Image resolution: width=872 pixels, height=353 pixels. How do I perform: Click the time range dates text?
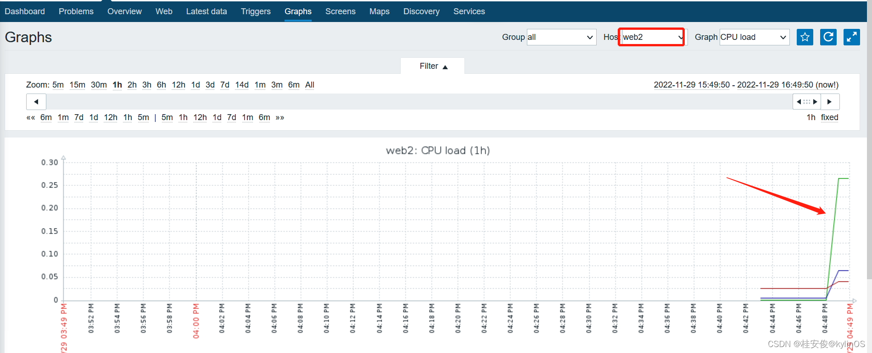746,85
